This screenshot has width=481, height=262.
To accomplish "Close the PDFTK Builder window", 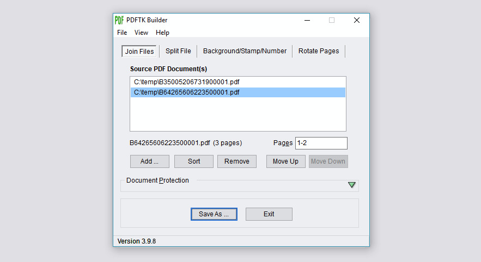I will pos(356,20).
